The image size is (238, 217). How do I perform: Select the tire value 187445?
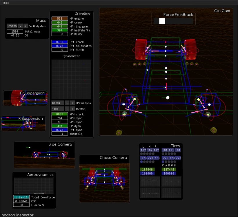coord(169,170)
